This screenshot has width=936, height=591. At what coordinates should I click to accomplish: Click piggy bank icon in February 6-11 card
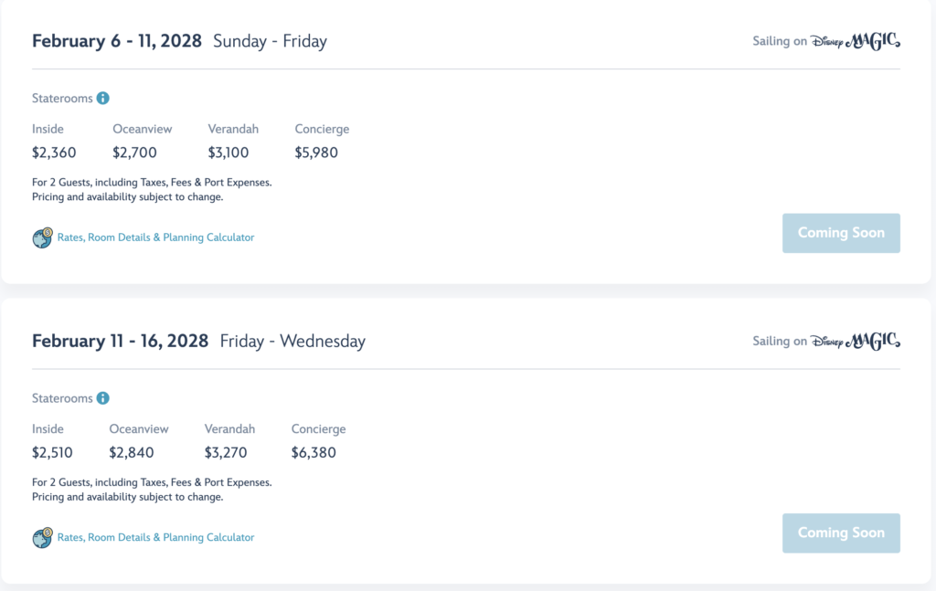tap(42, 237)
